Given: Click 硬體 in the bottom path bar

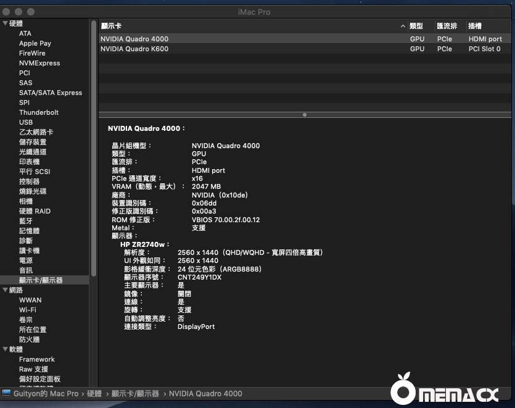Looking at the screenshot, I should click(x=94, y=393).
